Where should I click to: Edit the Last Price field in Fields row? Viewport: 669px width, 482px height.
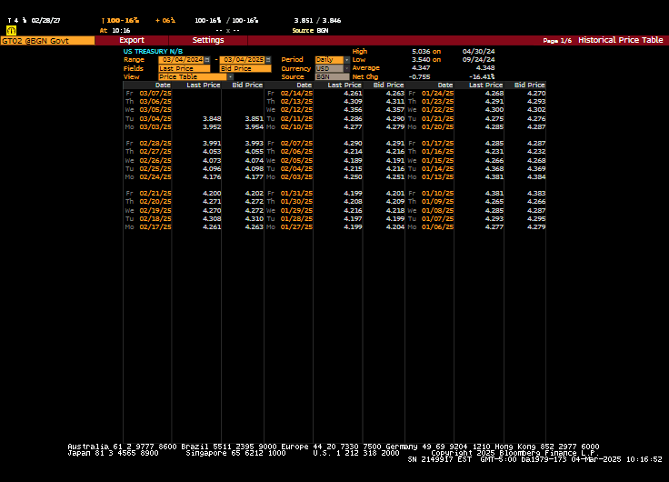click(x=185, y=68)
